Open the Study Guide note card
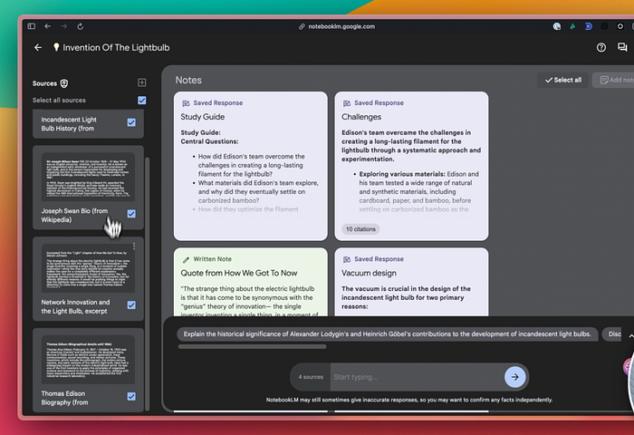This screenshot has height=435, width=634. 251,166
